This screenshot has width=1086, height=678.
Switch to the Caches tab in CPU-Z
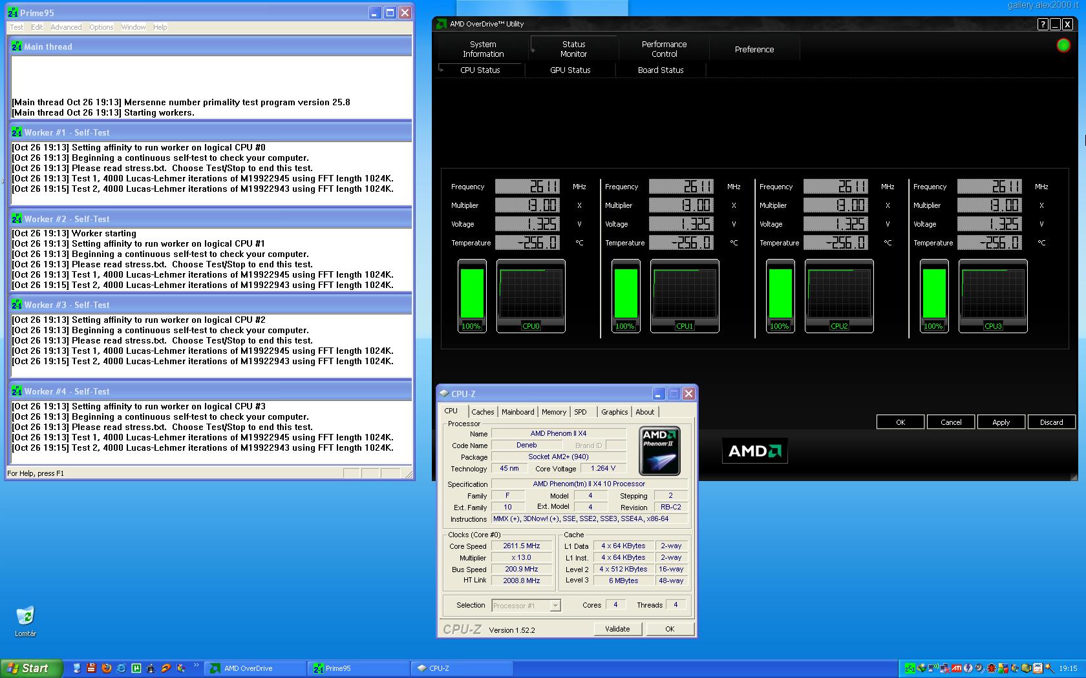pos(482,412)
